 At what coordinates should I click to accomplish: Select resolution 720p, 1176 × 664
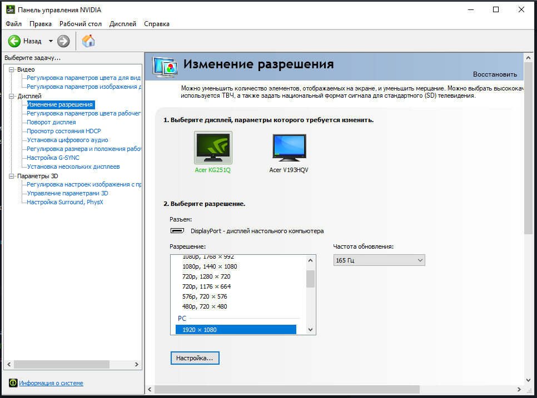click(x=206, y=286)
